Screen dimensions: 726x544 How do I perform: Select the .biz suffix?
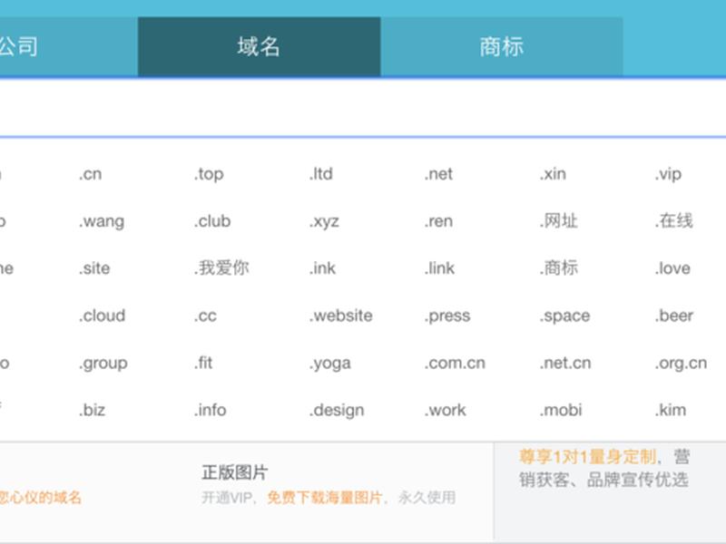click(93, 410)
